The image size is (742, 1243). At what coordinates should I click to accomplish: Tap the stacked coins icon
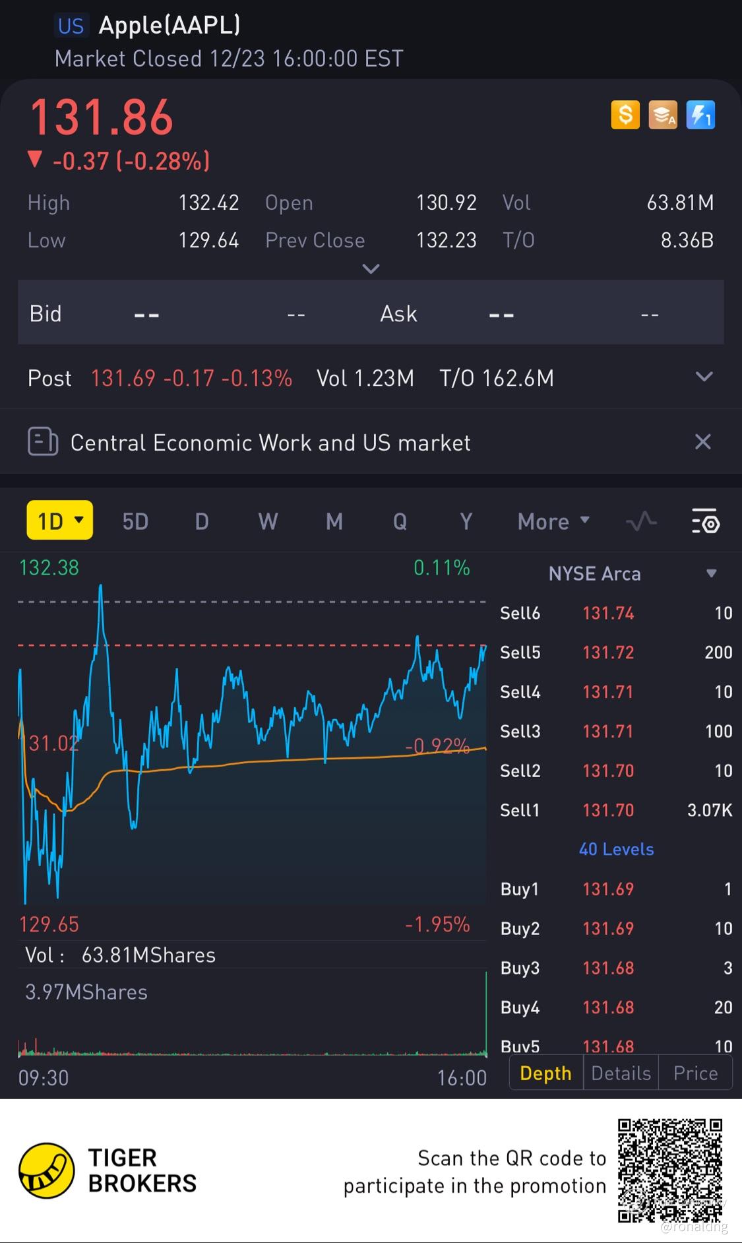click(x=662, y=115)
